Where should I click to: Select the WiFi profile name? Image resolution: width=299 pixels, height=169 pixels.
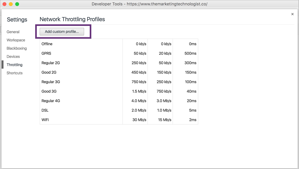pyautogui.click(x=45, y=120)
